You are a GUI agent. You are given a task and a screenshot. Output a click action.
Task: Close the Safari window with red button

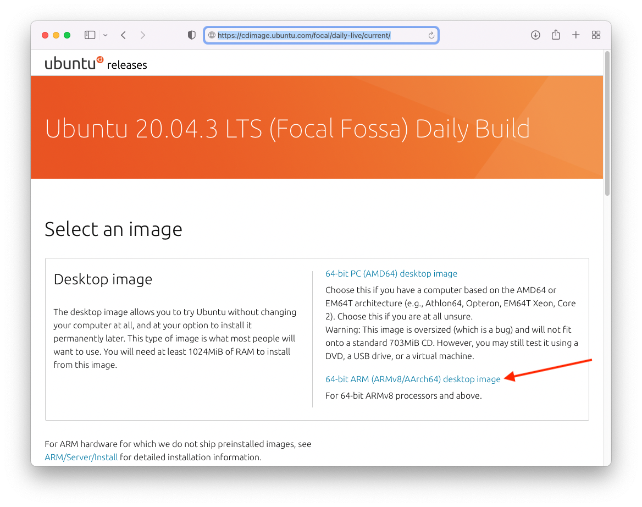(x=45, y=35)
